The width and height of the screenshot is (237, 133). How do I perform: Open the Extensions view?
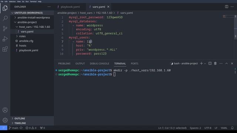5,49
